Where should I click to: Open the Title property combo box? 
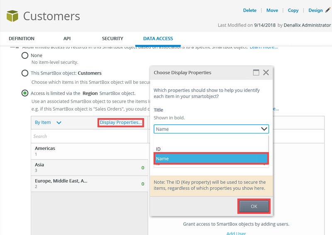pos(211,129)
